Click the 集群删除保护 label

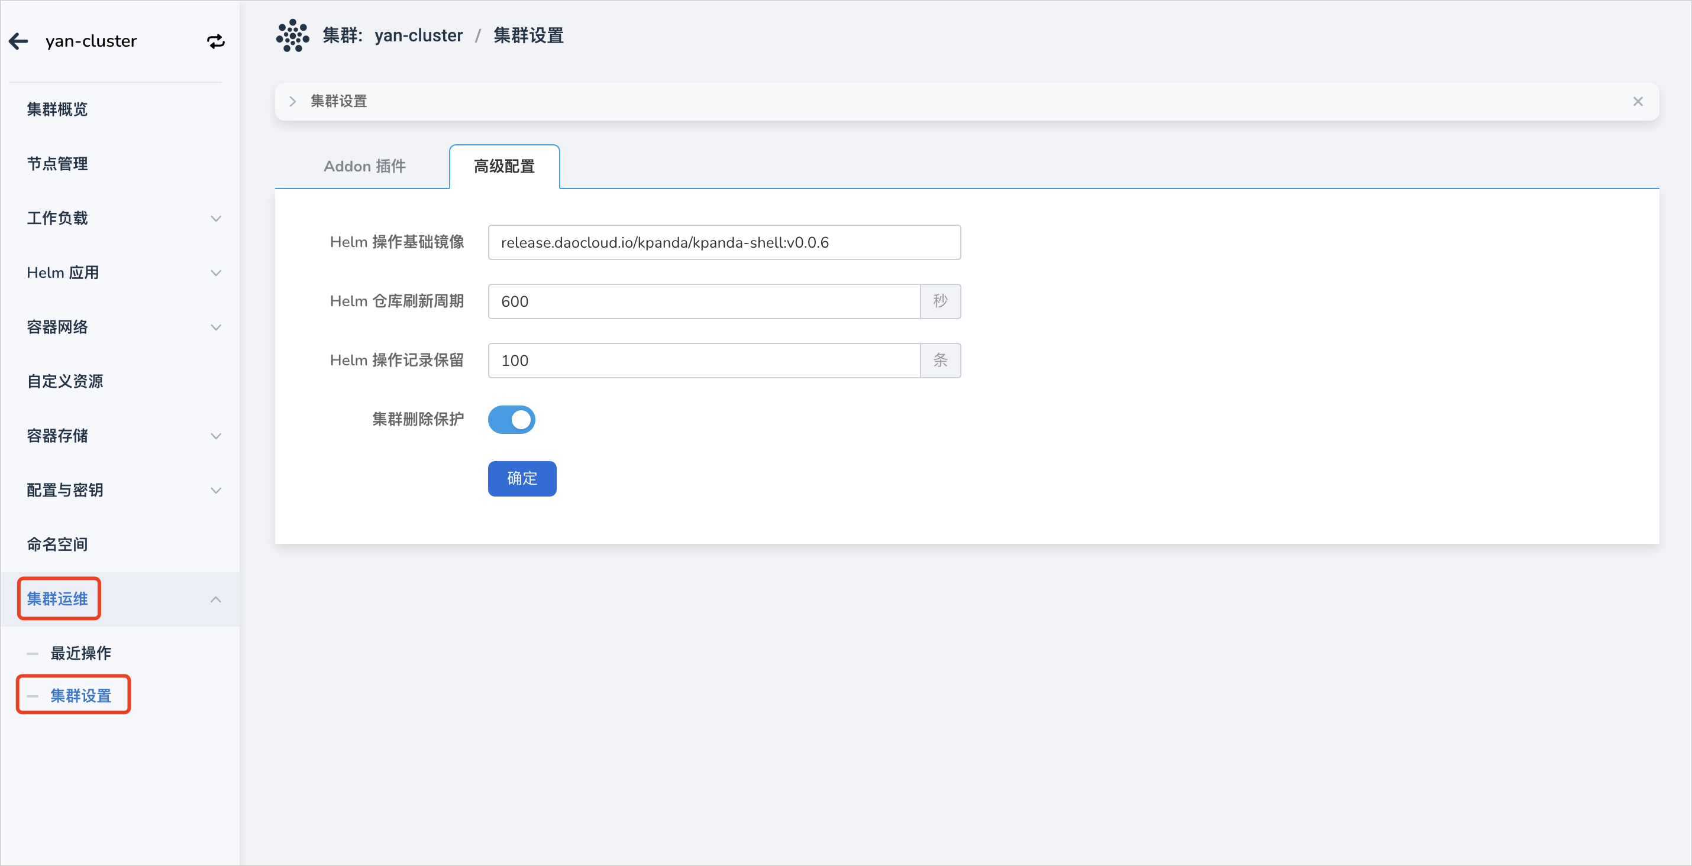[x=418, y=419]
